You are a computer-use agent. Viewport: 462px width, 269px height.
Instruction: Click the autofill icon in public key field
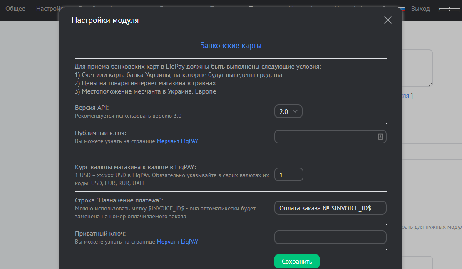click(380, 137)
